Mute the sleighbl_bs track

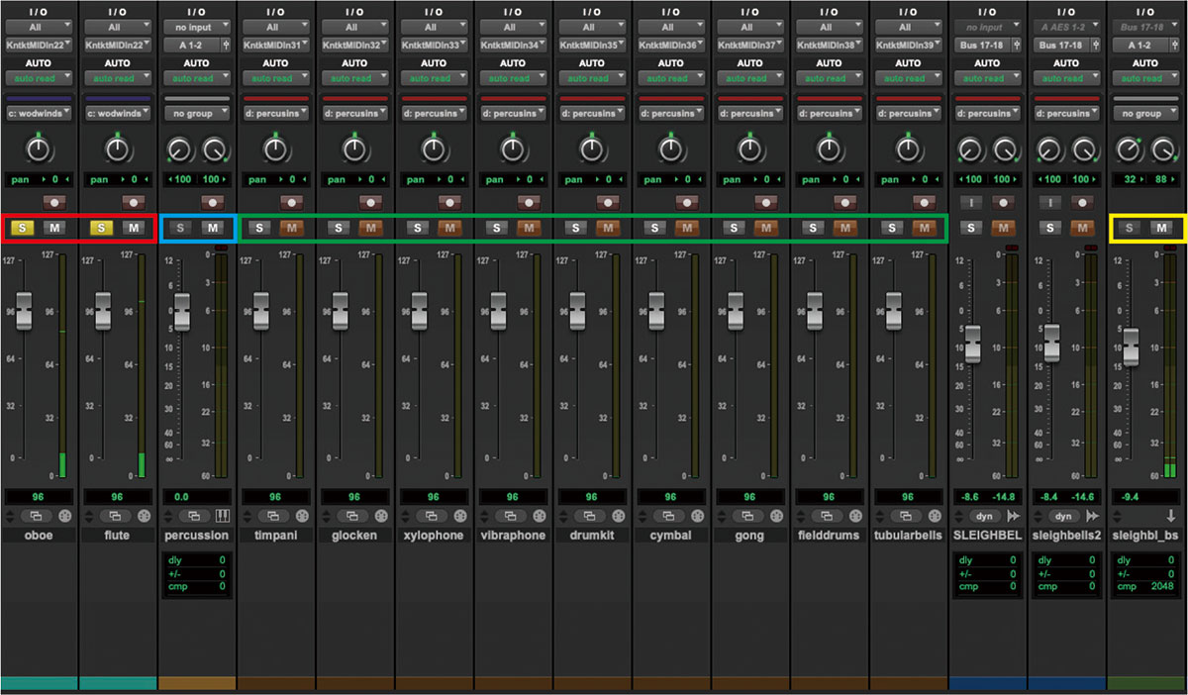click(1162, 228)
